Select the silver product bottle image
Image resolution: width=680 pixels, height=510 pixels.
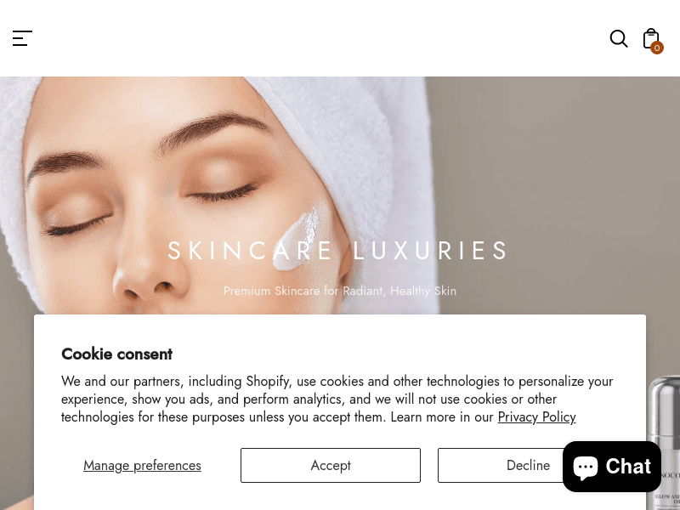[x=664, y=442]
